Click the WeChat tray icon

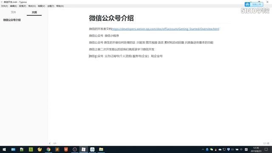click(211, 149)
